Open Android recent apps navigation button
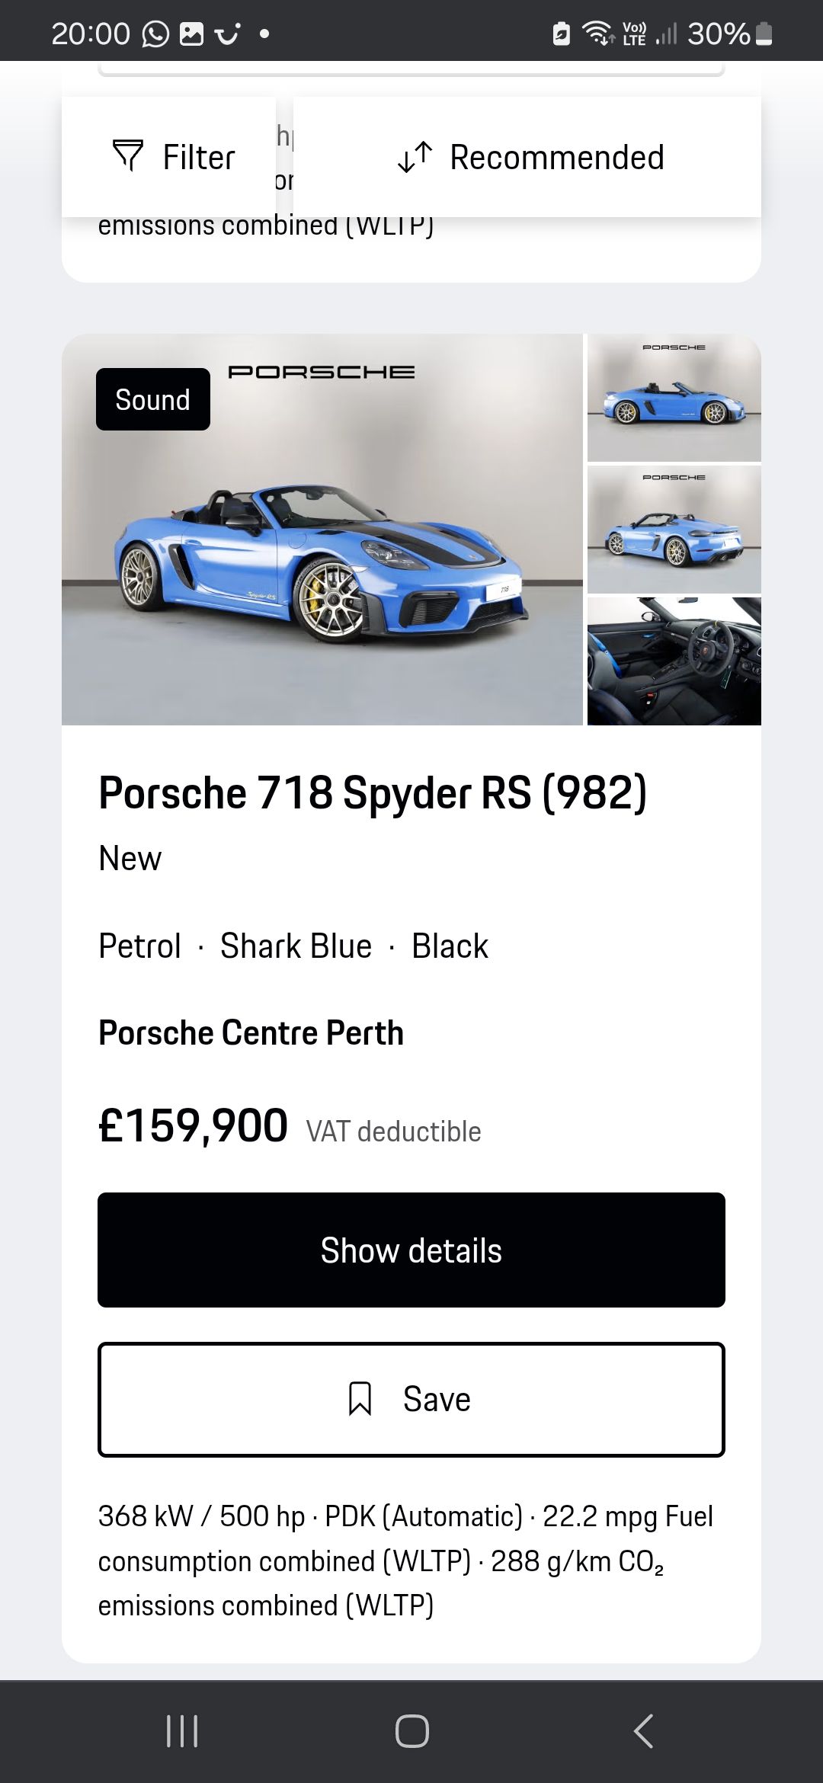 point(182,1731)
